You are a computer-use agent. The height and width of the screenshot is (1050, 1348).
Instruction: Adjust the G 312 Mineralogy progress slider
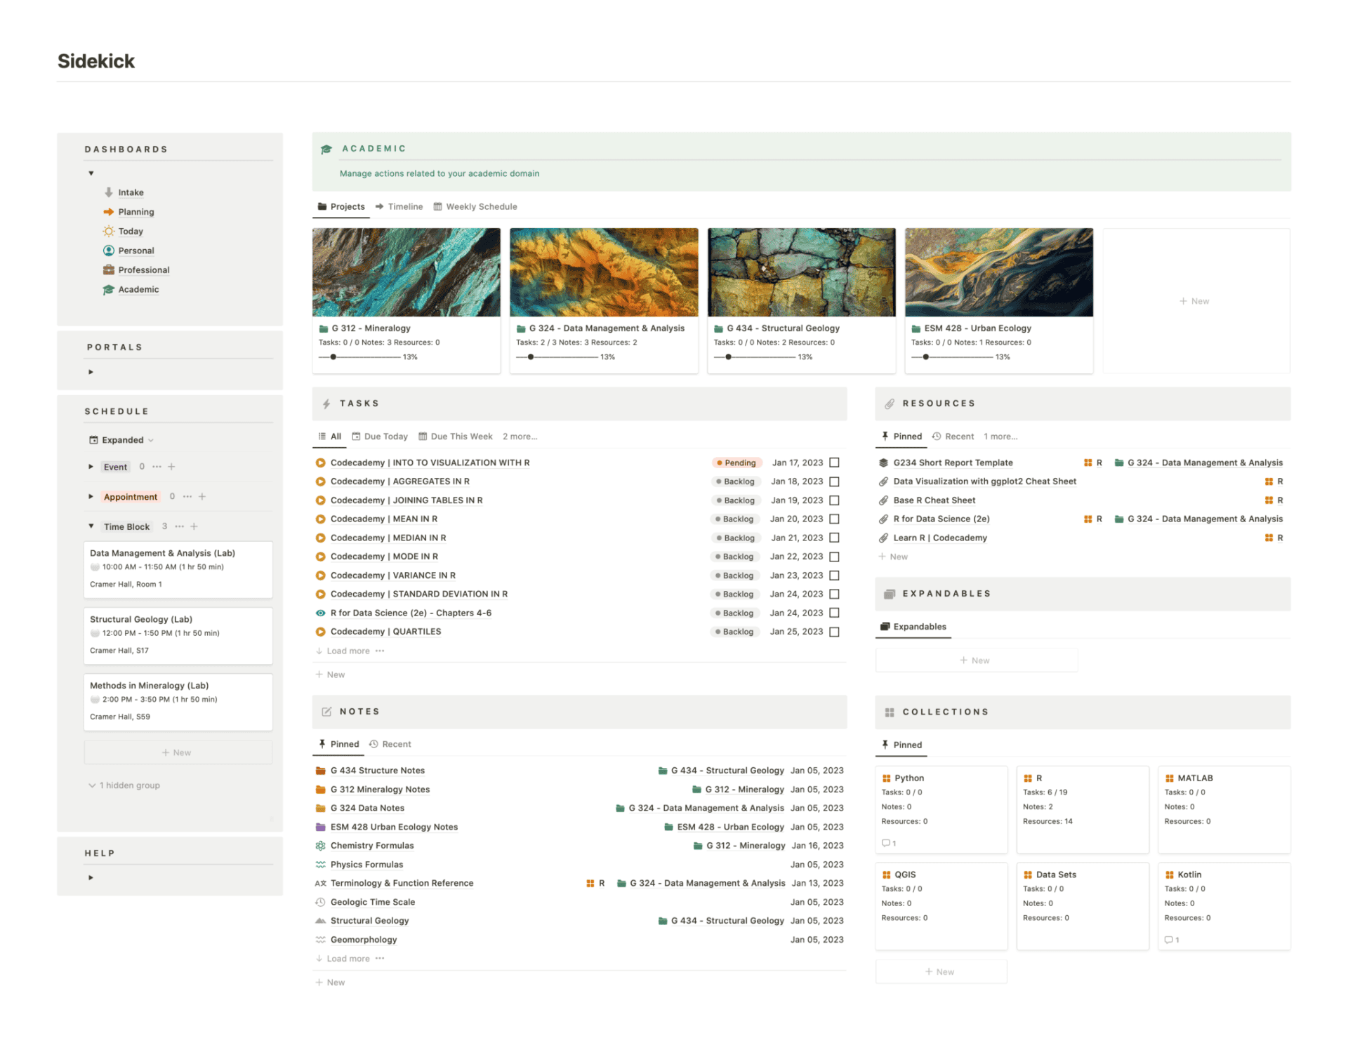pyautogui.click(x=333, y=357)
